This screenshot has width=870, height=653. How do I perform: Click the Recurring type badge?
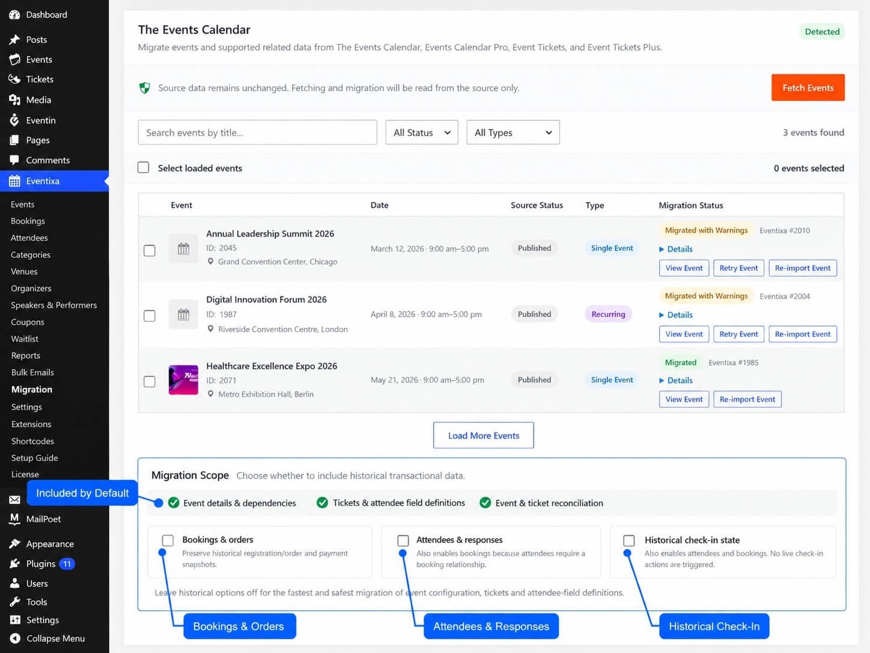pyautogui.click(x=608, y=314)
